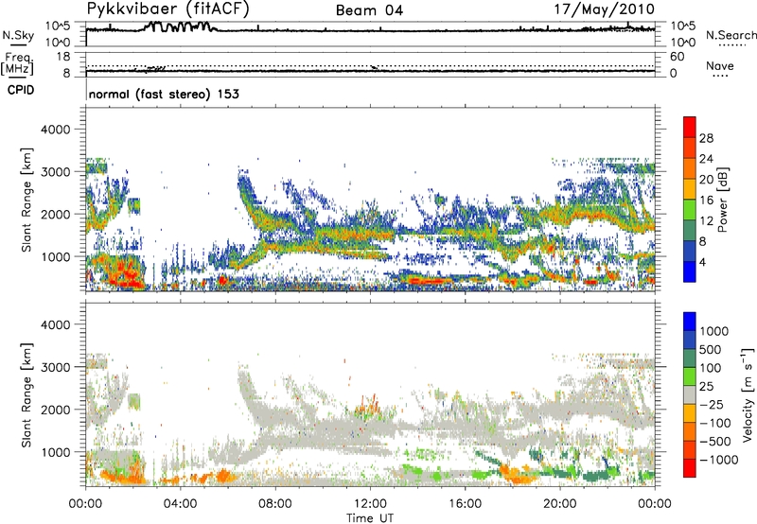Click the bright blue top Velocity colorbar segment
This screenshot has height=524, width=757.
coord(690,322)
